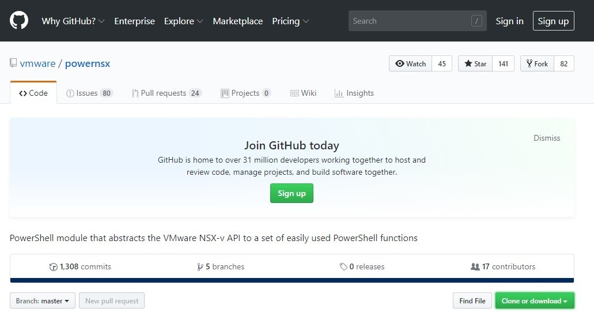Switch to the Projects tab

tap(246, 93)
